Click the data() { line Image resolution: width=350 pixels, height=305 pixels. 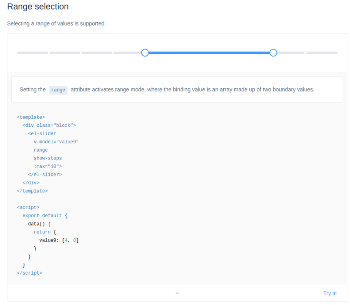(39, 224)
